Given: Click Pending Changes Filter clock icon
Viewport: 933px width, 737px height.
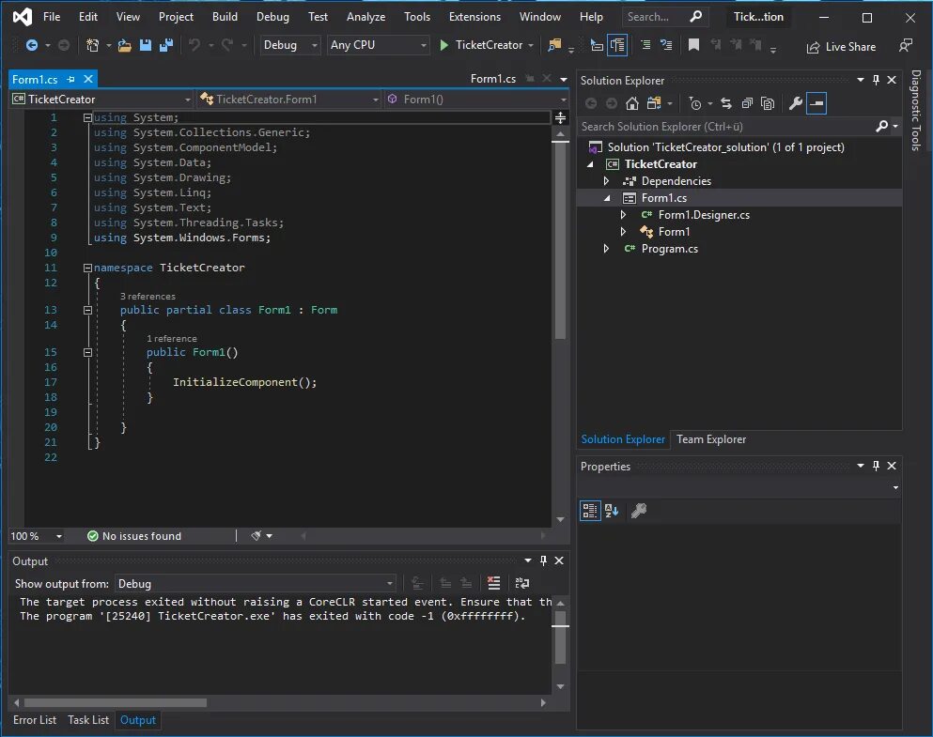Looking at the screenshot, I should tap(695, 103).
